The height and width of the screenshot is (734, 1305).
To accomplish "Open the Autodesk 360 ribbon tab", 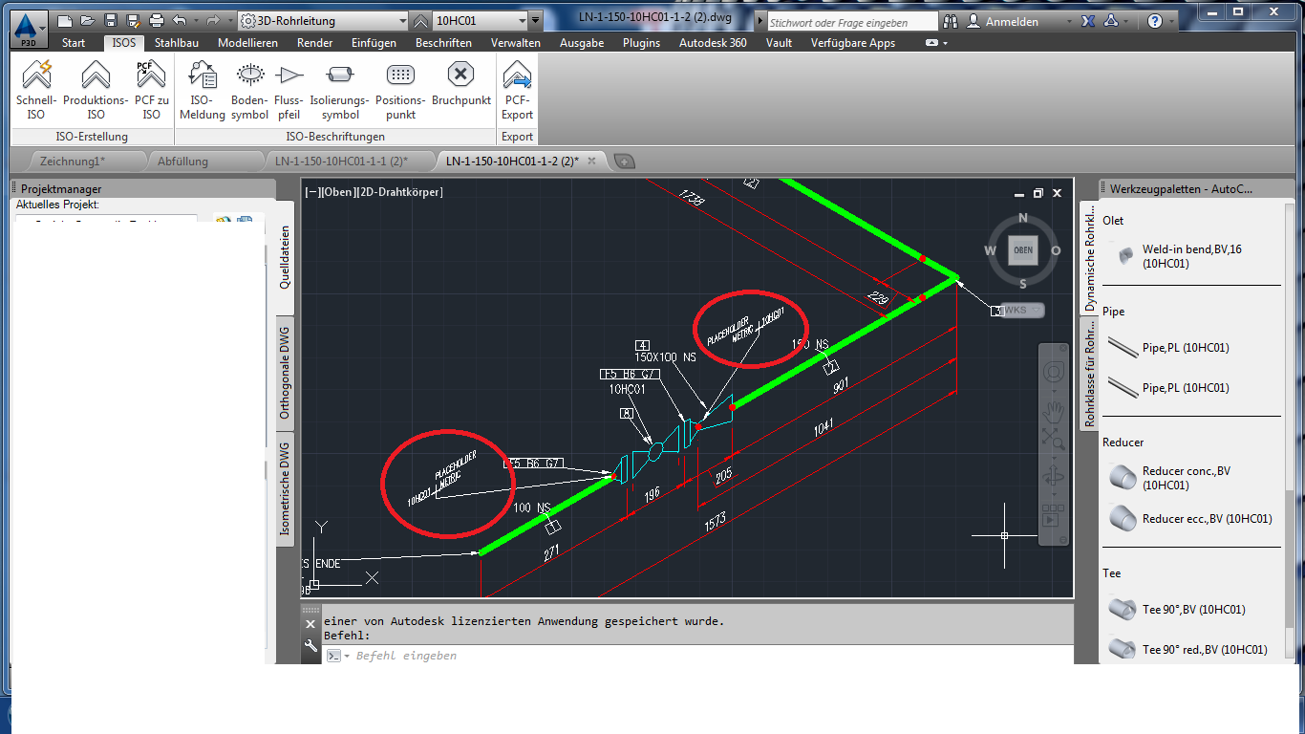I will click(713, 43).
